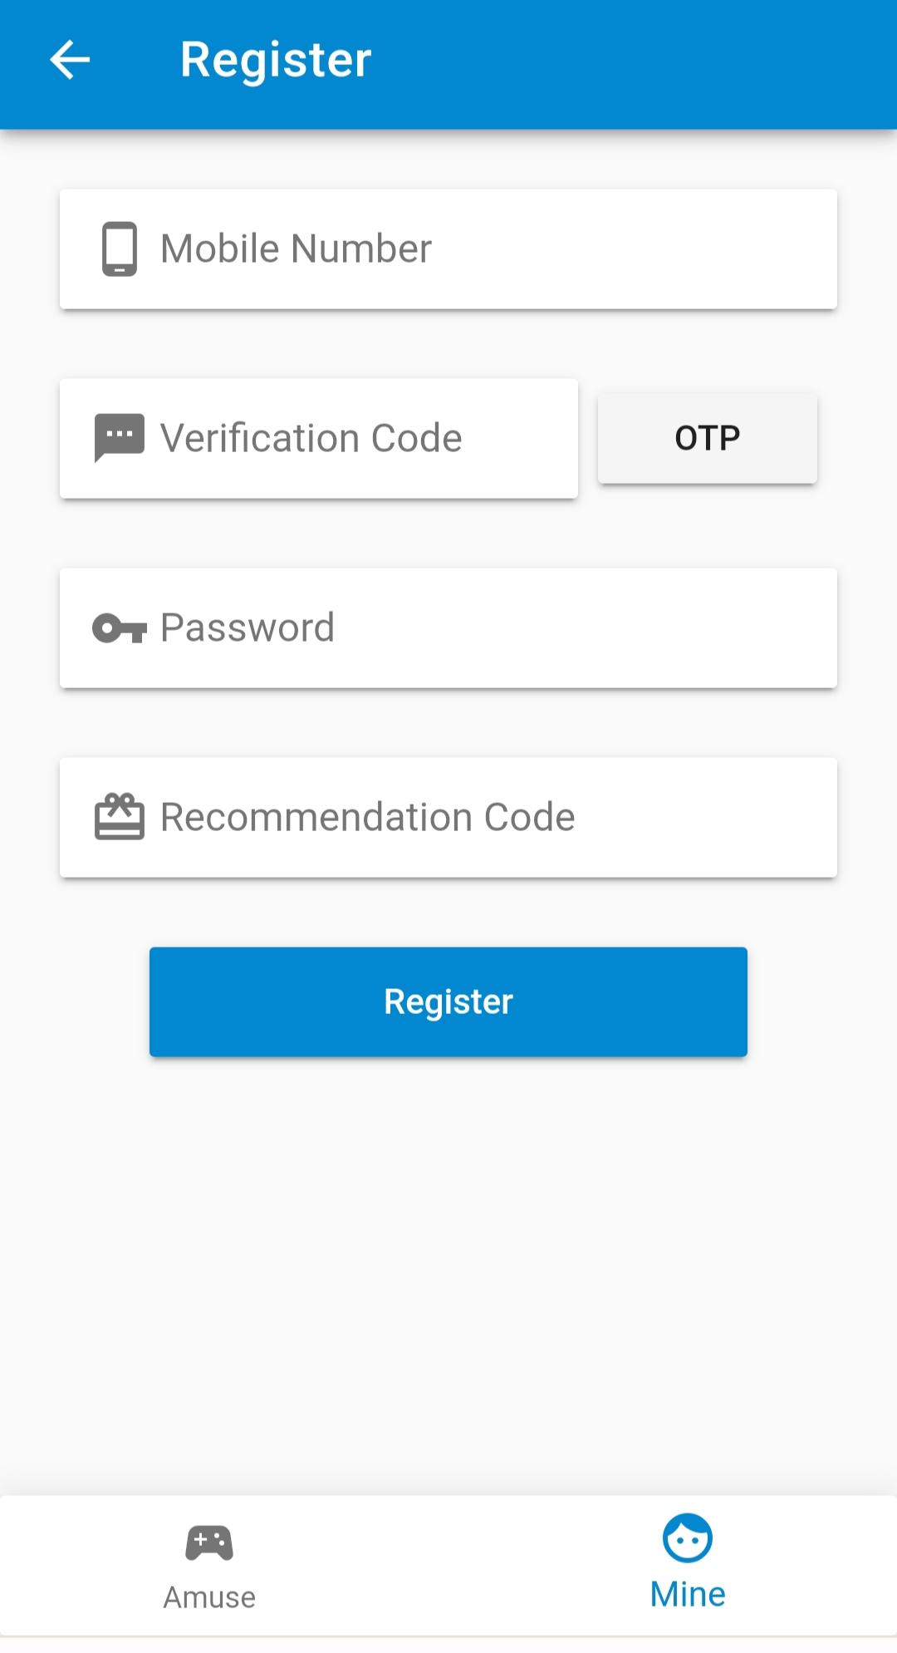Click the empty right end of the Mobile Number field
The width and height of the screenshot is (897, 1653).
point(747,249)
